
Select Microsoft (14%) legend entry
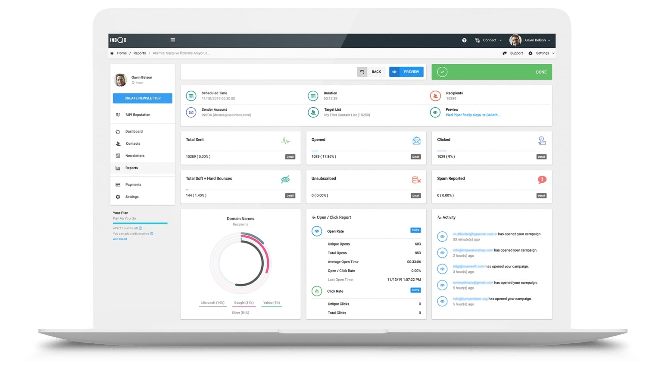click(x=213, y=303)
